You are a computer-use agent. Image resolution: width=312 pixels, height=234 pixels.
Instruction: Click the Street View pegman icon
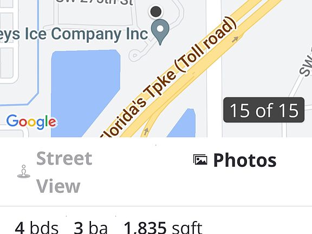click(24, 171)
